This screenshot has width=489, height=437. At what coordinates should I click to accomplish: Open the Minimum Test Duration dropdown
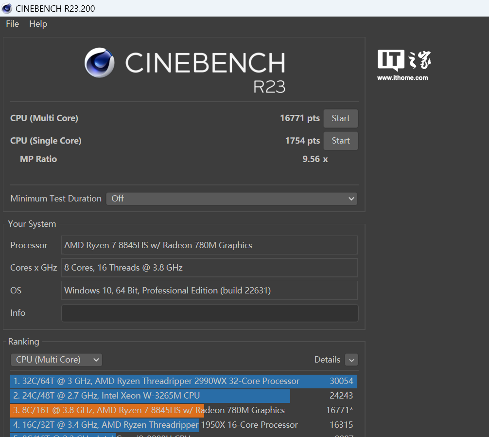tap(231, 199)
